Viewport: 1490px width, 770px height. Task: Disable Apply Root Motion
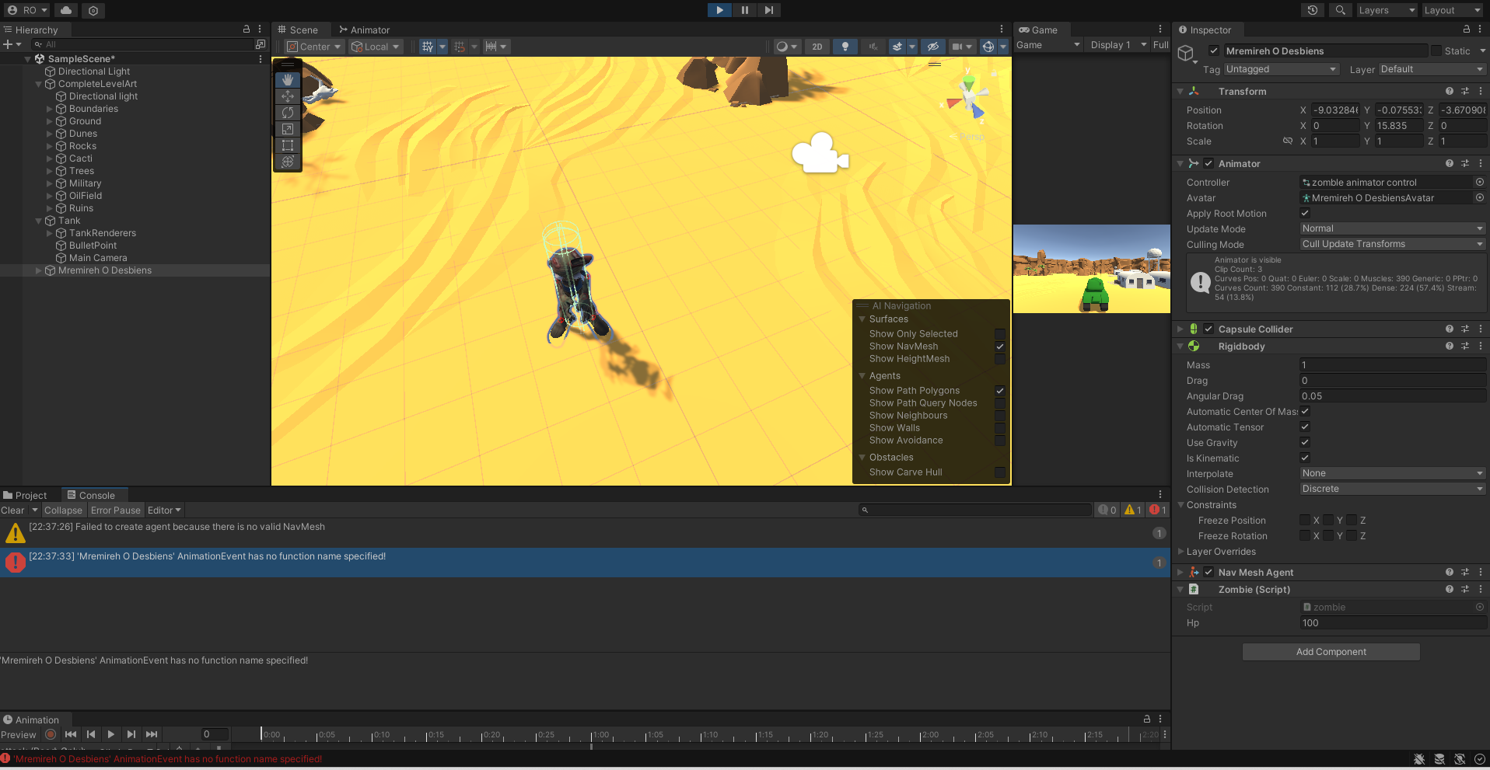click(x=1305, y=213)
